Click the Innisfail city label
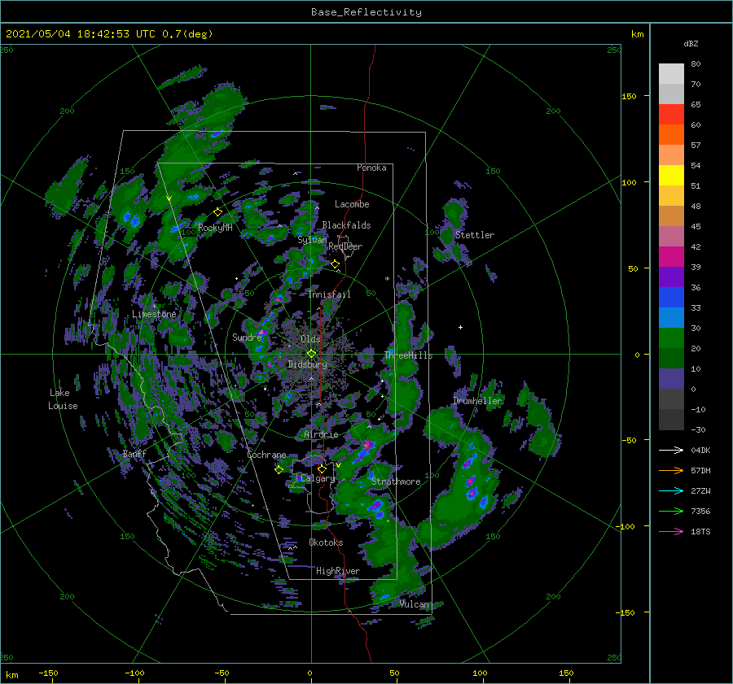Image resolution: width=733 pixels, height=684 pixels. (x=330, y=294)
